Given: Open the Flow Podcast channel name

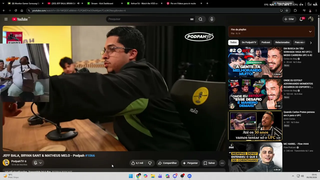Looking at the screenshot, I should pos(289,147).
